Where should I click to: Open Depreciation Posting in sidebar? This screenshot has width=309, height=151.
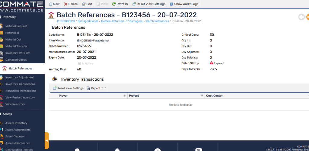pyautogui.click(x=19, y=149)
